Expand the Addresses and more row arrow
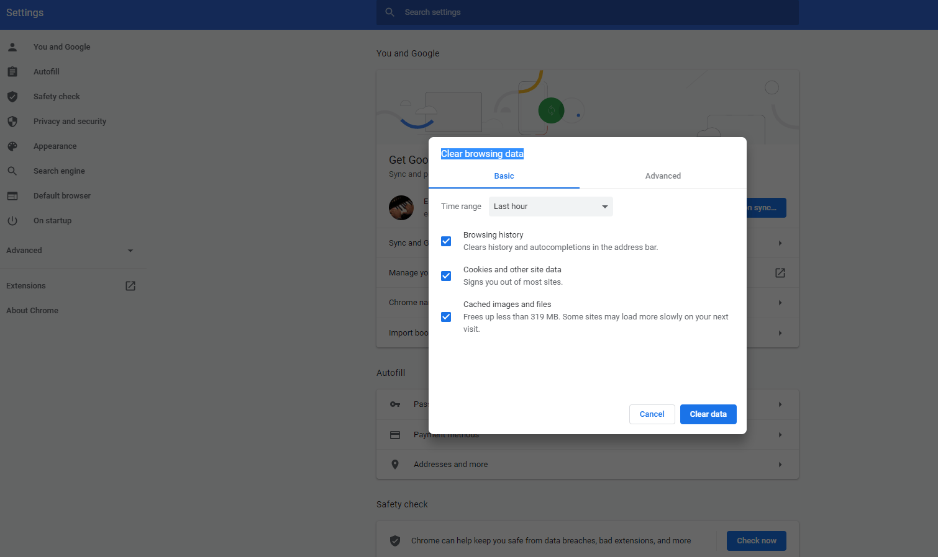Screen dimensions: 938x557 click(780, 465)
